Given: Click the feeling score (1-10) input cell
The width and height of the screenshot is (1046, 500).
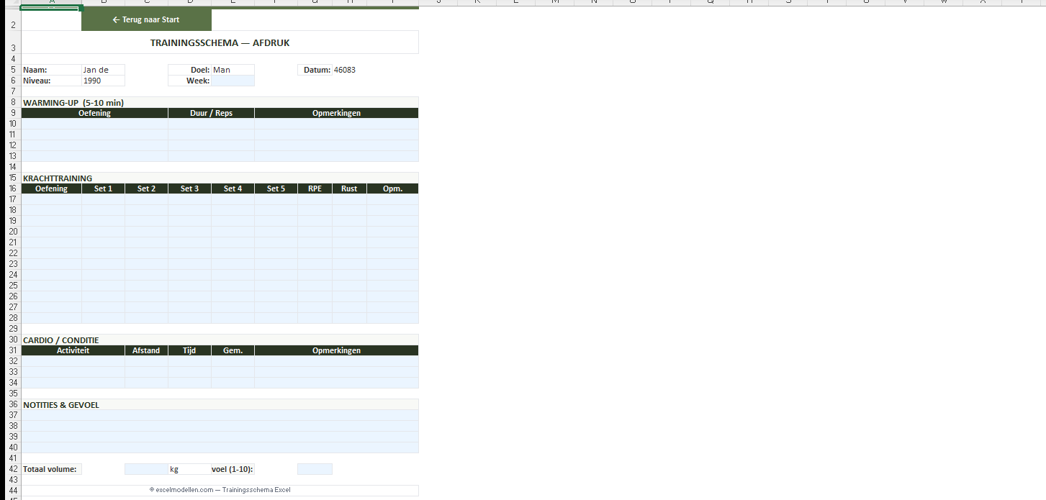Looking at the screenshot, I should (315, 469).
